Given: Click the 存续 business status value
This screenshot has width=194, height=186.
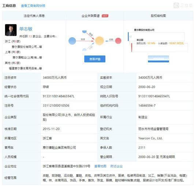Looking at the screenshot, I should tap(46, 87).
